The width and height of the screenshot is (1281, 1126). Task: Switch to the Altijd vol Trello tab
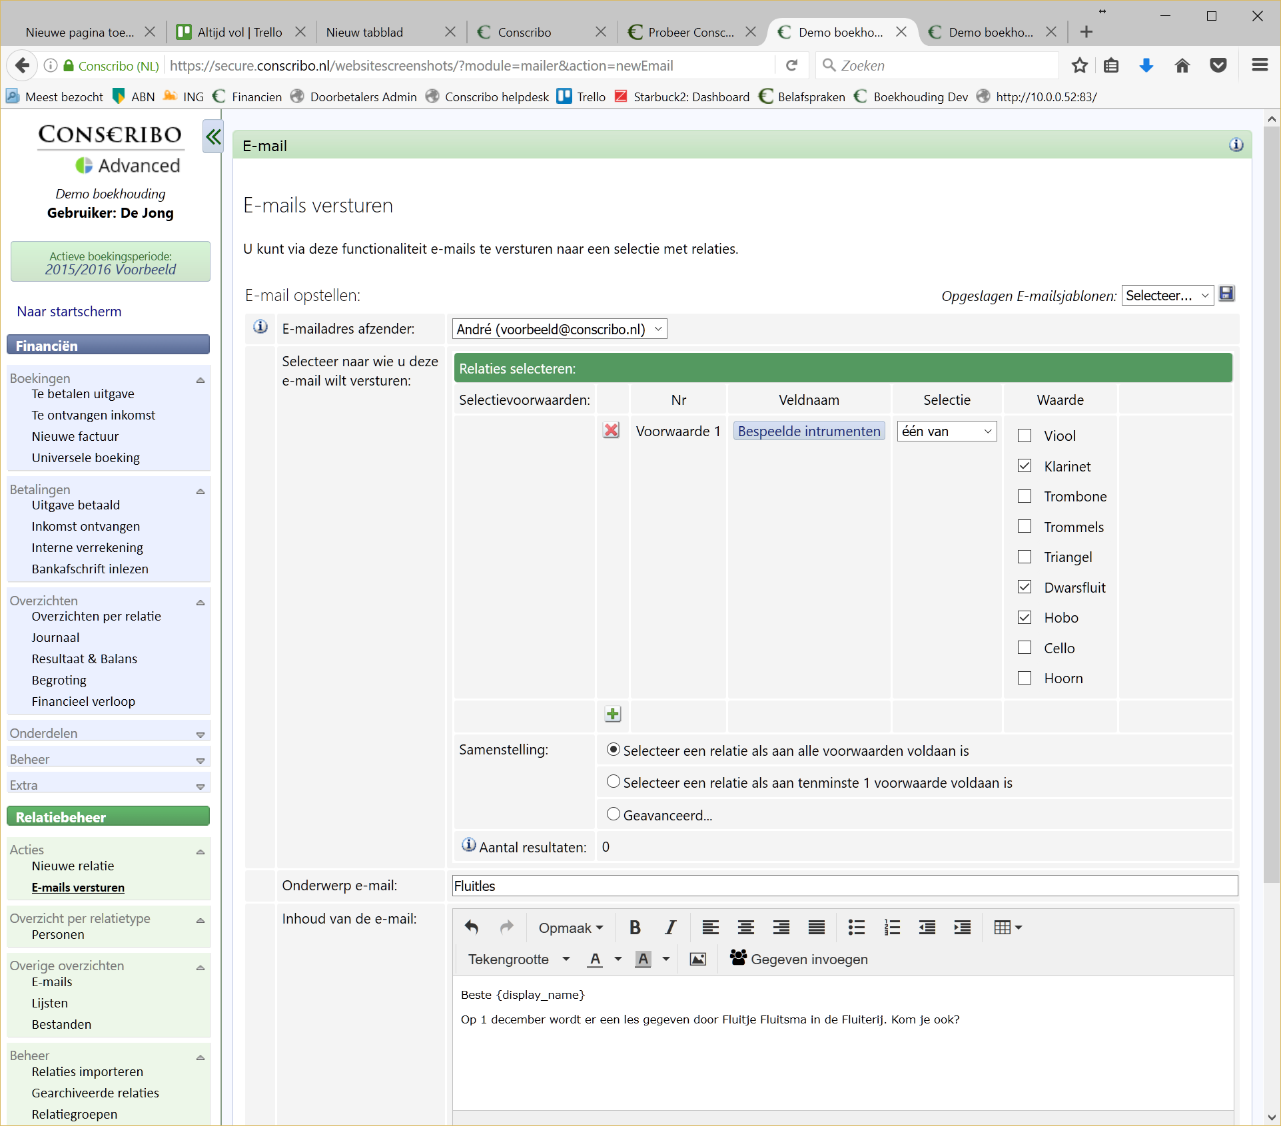click(239, 32)
